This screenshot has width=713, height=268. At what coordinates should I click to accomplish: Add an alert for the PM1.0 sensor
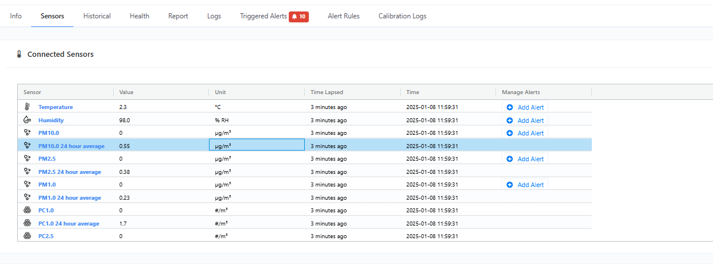tap(525, 185)
